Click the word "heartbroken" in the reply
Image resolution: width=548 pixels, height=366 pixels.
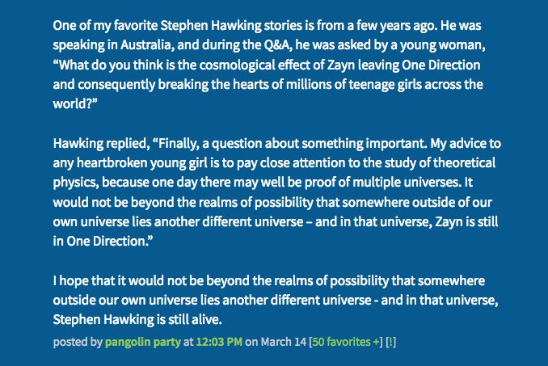112,163
